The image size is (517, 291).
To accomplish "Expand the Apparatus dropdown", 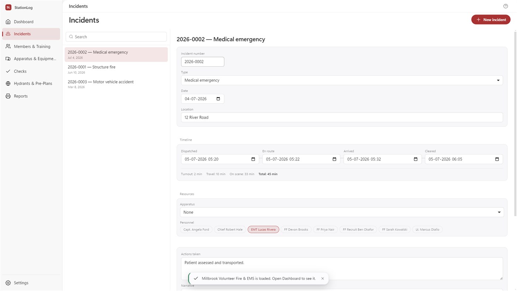I will point(342,212).
